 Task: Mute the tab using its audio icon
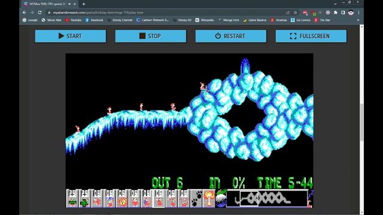(69, 4)
